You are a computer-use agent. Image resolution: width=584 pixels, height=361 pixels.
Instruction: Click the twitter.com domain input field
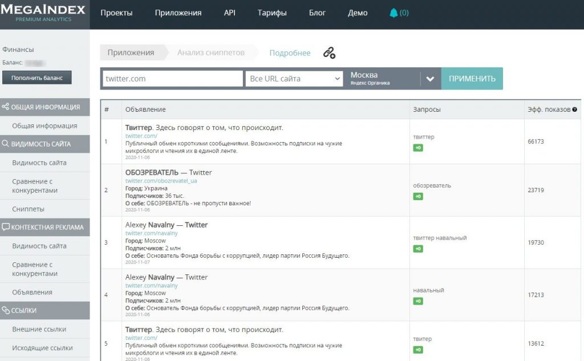click(x=172, y=79)
